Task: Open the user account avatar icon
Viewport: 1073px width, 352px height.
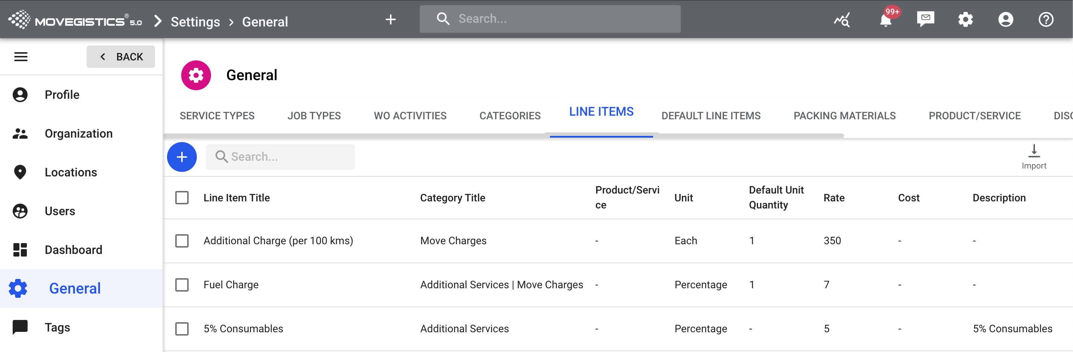Action: coord(1006,20)
